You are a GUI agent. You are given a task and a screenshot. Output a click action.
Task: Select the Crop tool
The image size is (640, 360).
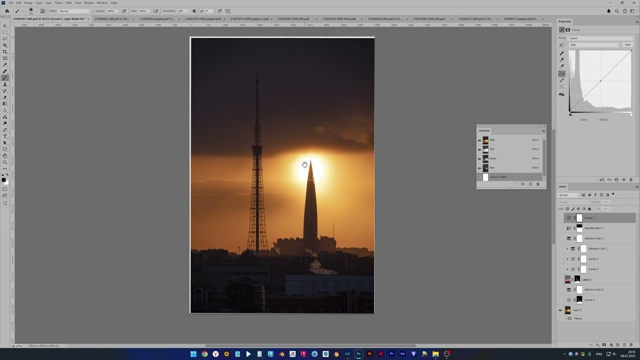tap(5, 51)
